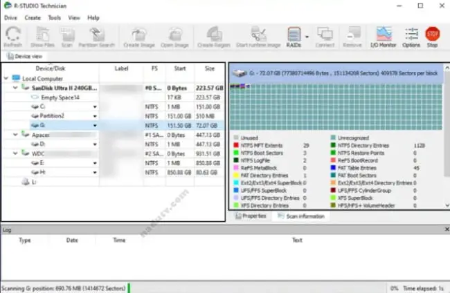Click the Connect toolbar icon
The height and width of the screenshot is (293, 450).
(x=325, y=37)
